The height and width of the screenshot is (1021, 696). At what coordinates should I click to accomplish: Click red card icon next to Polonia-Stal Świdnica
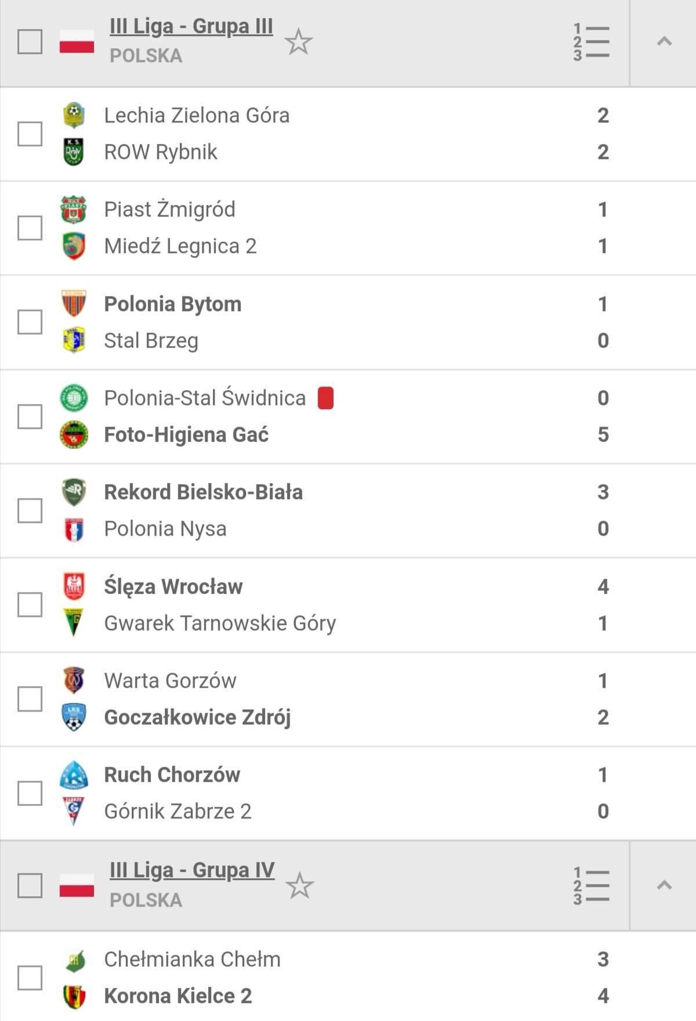coord(325,398)
